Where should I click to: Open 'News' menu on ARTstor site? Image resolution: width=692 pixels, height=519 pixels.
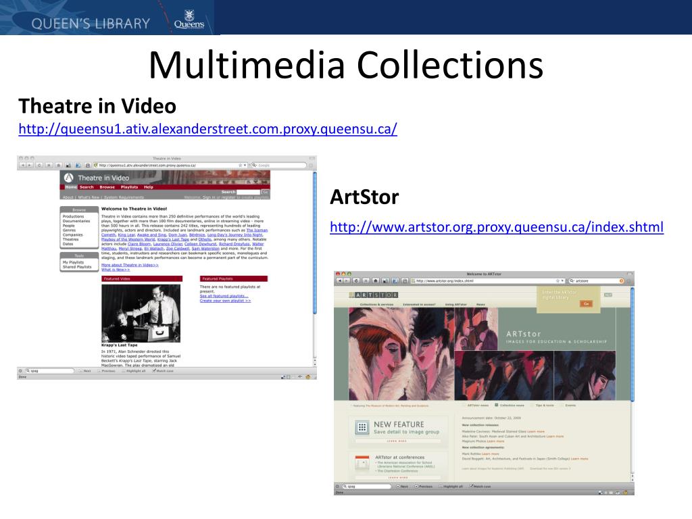tap(480, 305)
